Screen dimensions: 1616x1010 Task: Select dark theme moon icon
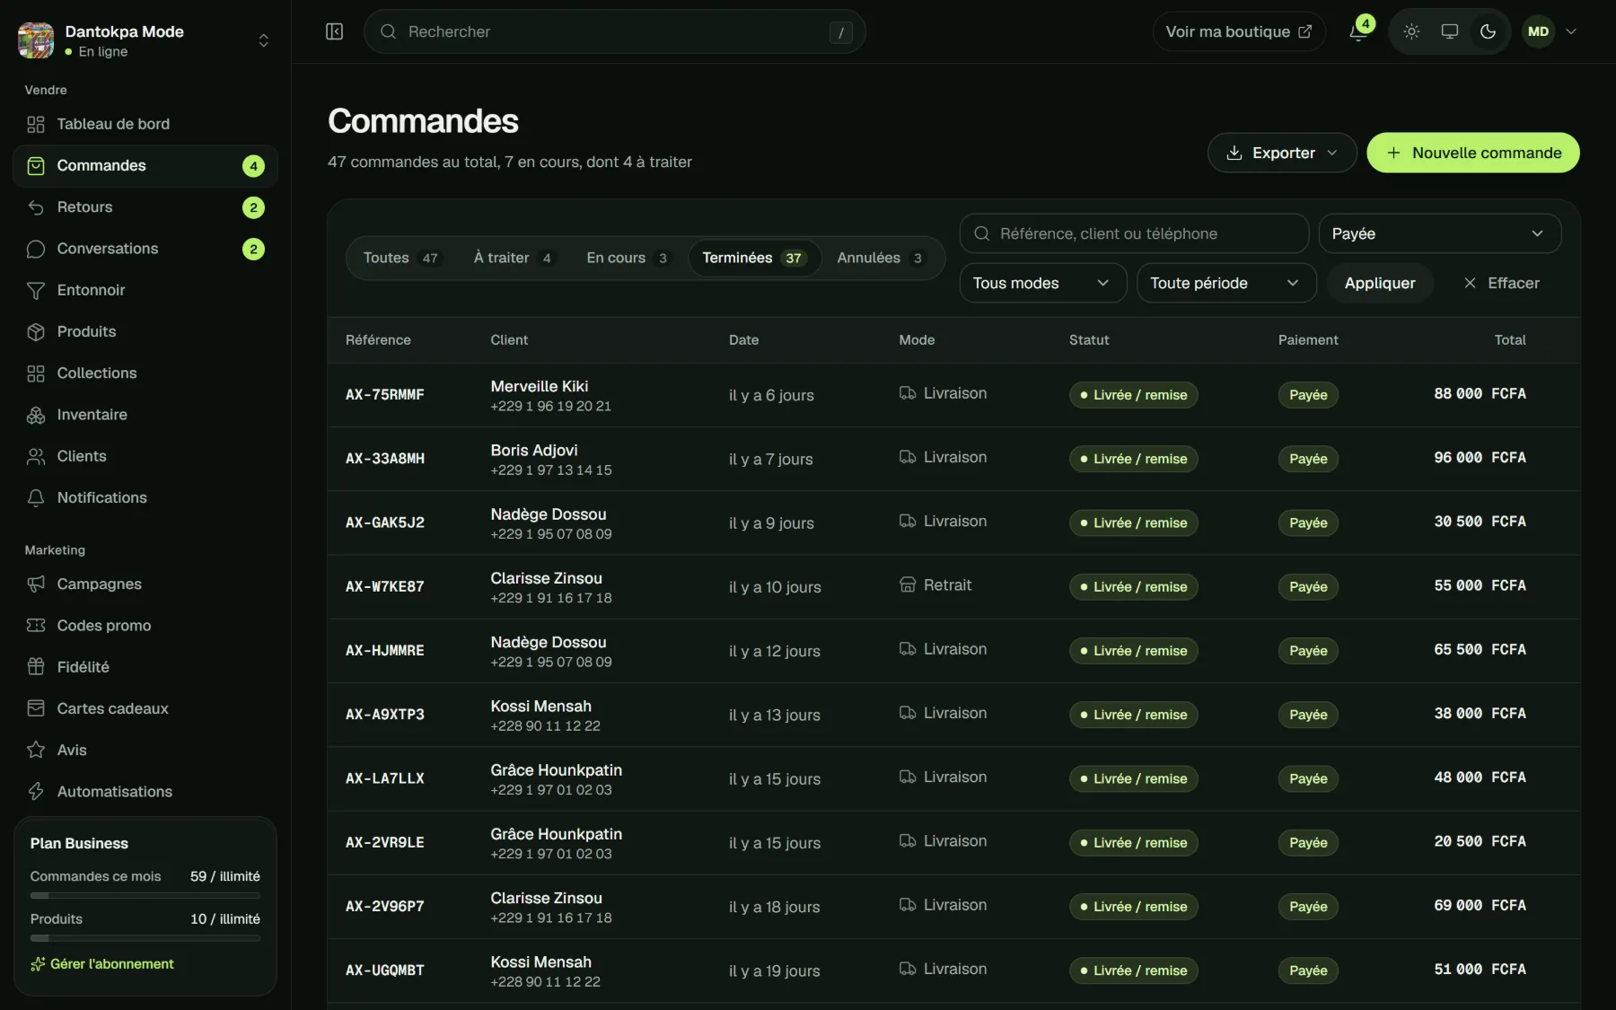[x=1488, y=31]
